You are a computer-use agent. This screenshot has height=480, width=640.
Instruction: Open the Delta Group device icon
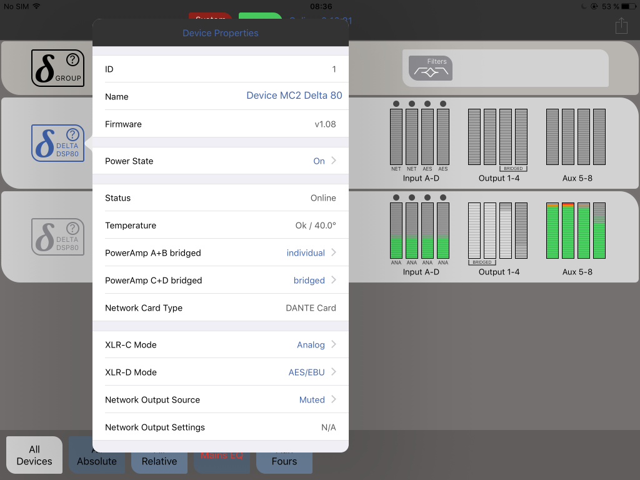(x=57, y=68)
